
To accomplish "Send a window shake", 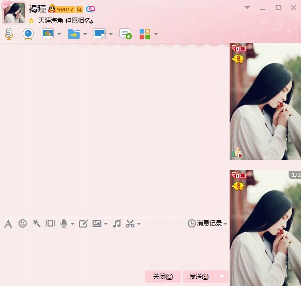I will pos(50,223).
